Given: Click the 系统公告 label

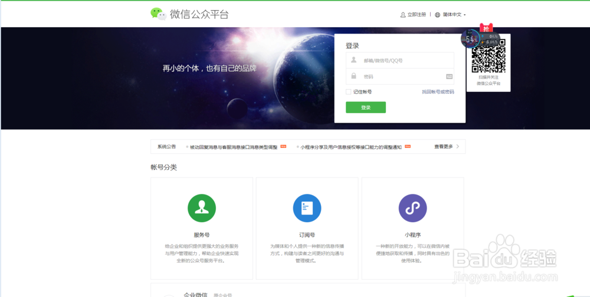Looking at the screenshot, I should click(x=167, y=147).
